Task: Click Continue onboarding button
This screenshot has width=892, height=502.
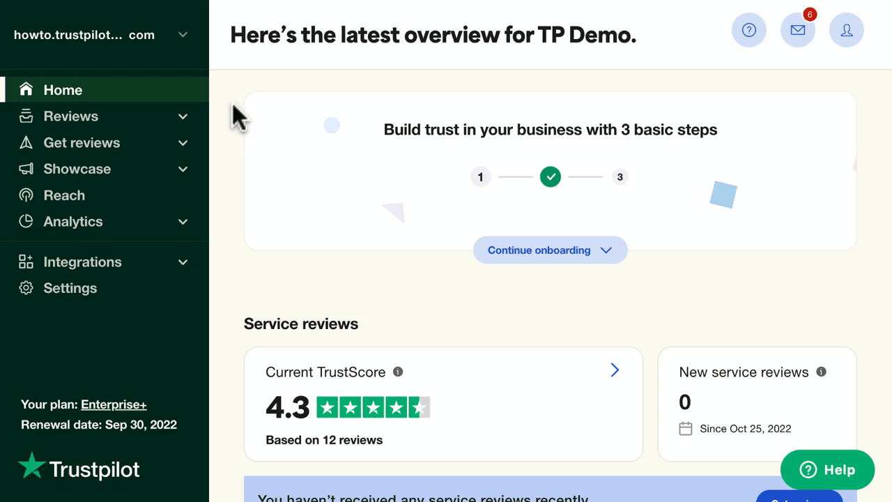Action: [550, 250]
